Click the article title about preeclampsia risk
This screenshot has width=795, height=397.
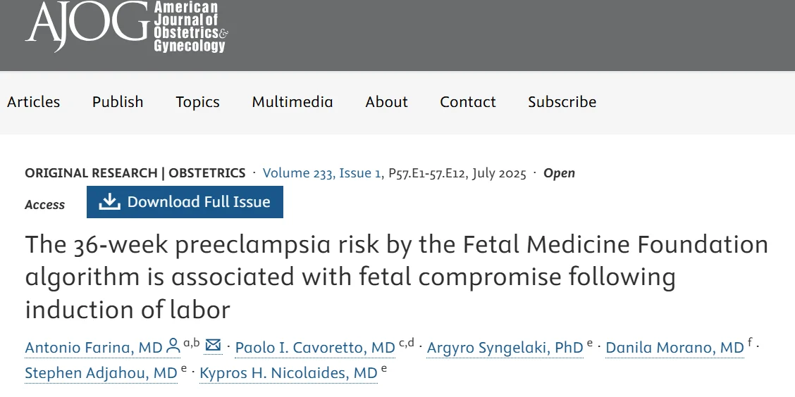pyautogui.click(x=396, y=277)
